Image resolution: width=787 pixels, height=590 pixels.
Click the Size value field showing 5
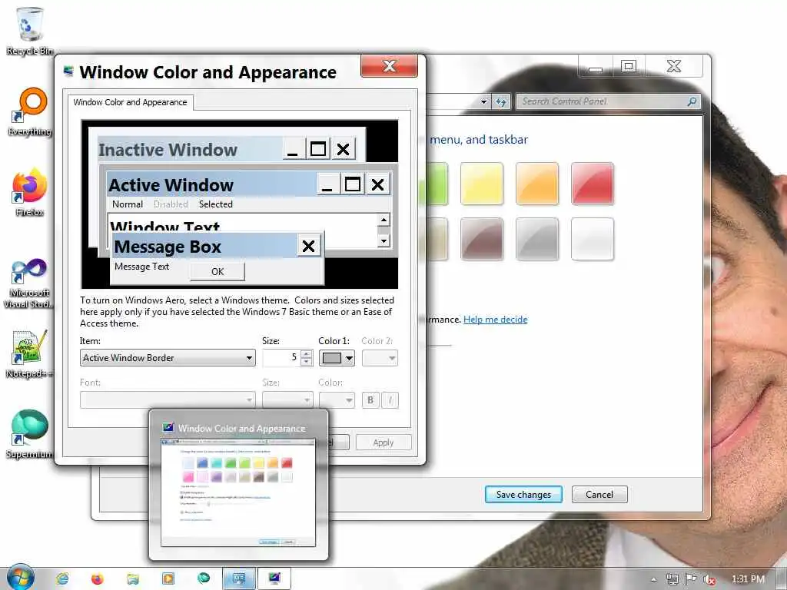(x=281, y=358)
